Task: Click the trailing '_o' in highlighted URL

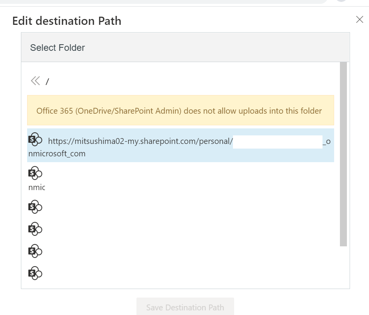Action: (326, 141)
